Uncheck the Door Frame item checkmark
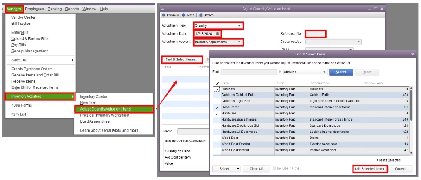 [x=217, y=107]
